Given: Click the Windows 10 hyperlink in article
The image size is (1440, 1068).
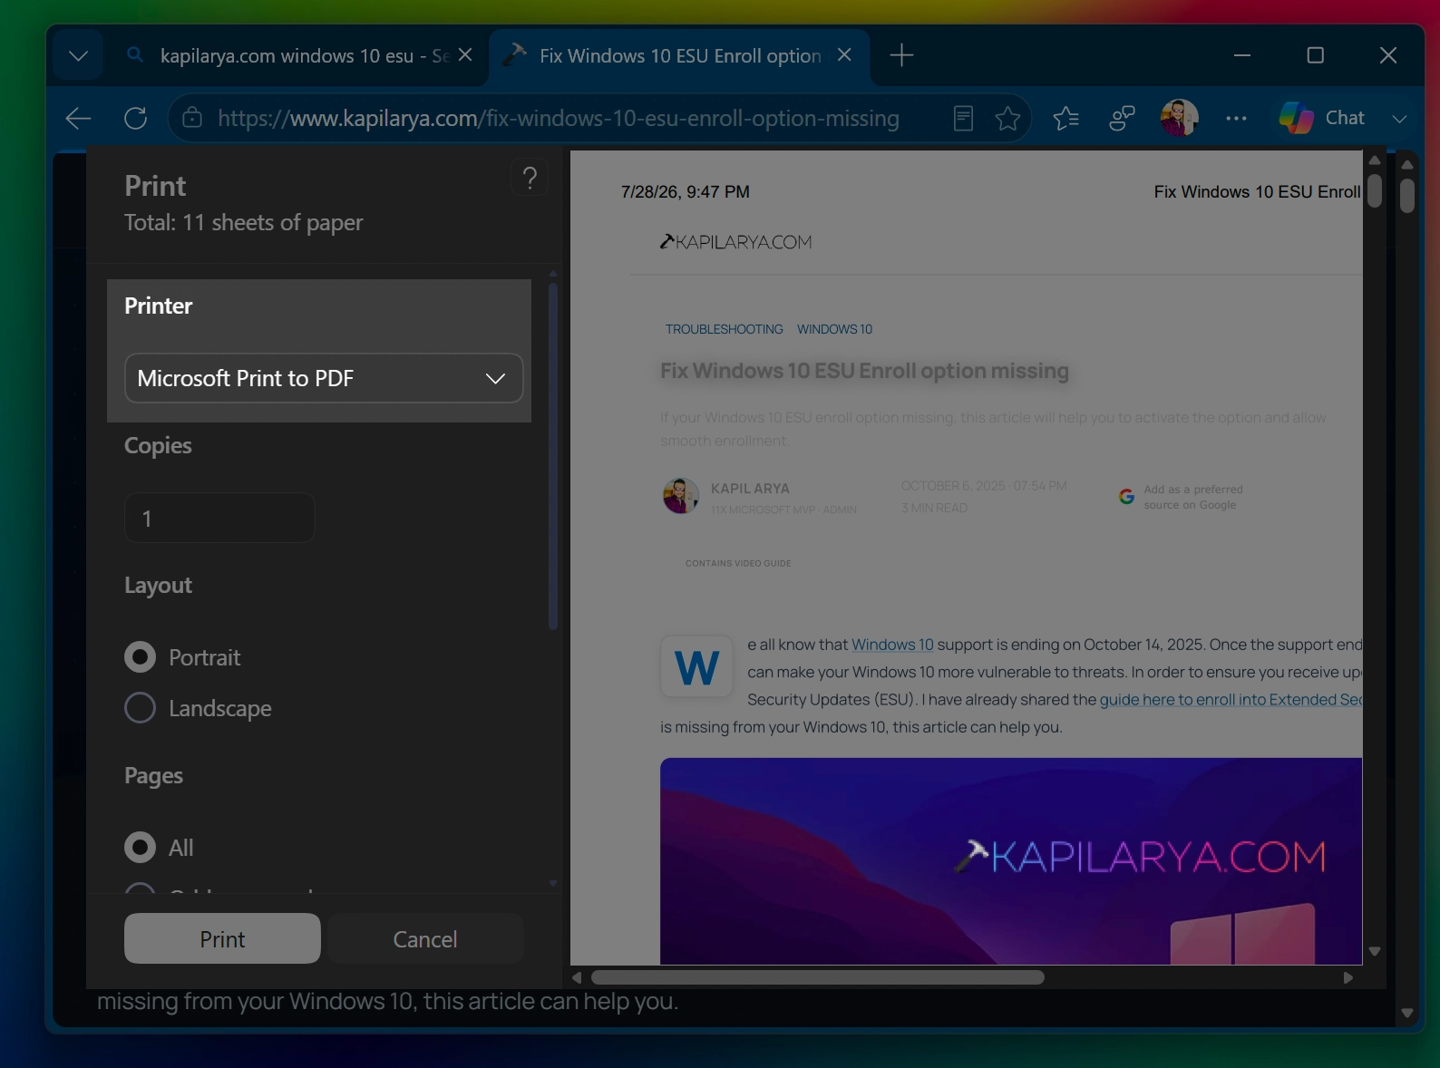Looking at the screenshot, I should tap(892, 645).
